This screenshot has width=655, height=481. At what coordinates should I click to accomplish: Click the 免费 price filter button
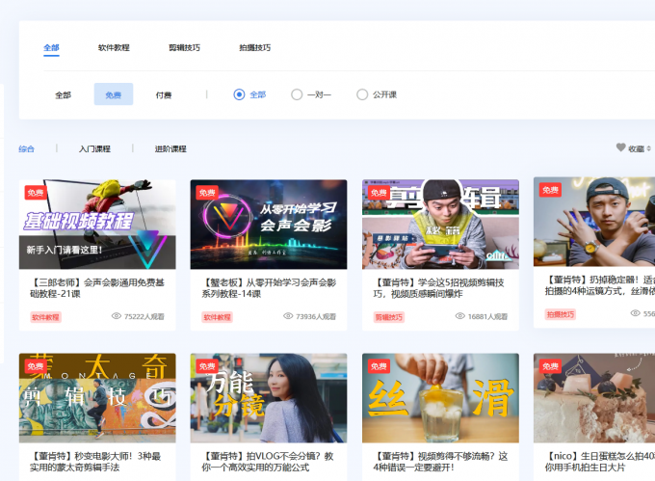(x=114, y=94)
